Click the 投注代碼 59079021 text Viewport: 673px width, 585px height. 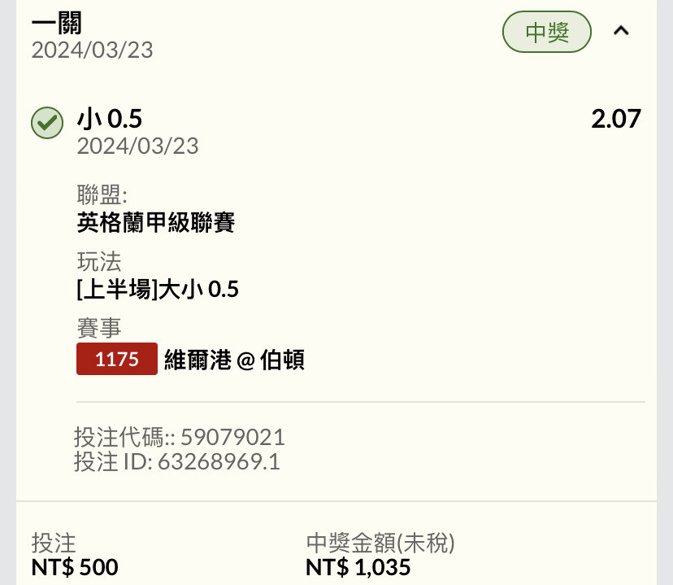coord(180,437)
